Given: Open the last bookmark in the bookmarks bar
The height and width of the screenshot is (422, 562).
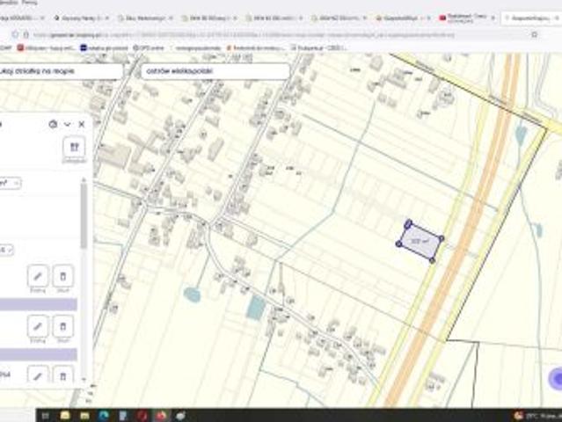Looking at the screenshot, I should 319,47.
